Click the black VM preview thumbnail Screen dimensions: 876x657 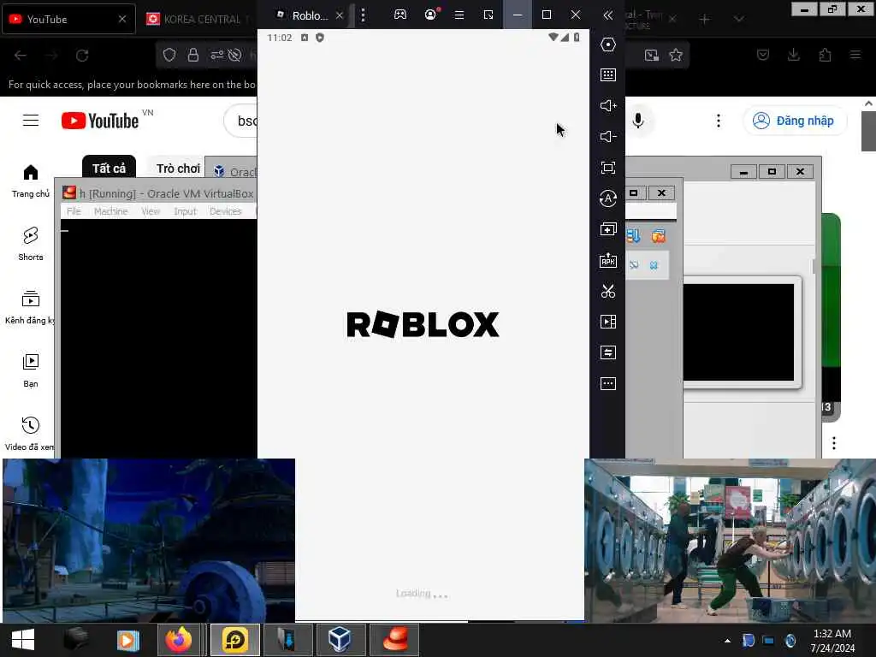click(738, 332)
